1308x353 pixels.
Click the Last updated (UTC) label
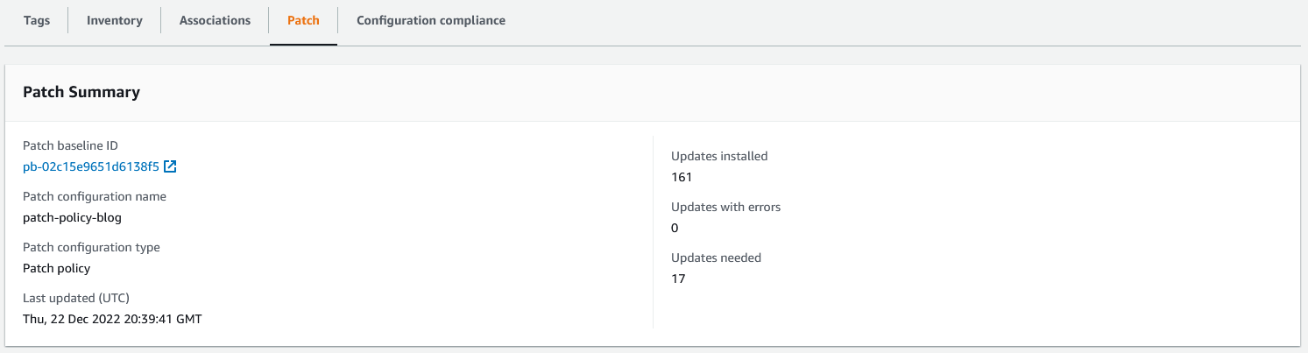point(76,298)
